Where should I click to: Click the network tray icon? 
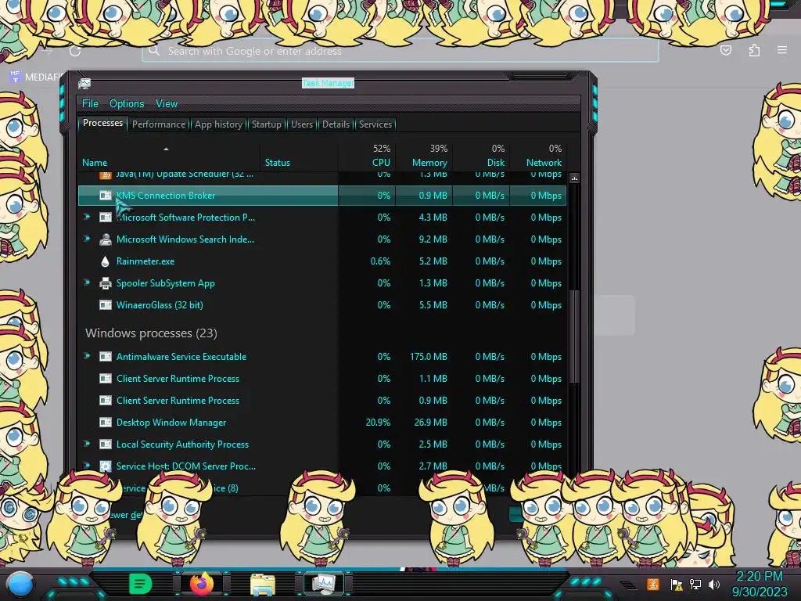[695, 585]
